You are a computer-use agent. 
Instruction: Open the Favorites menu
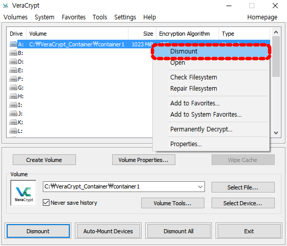click(x=73, y=17)
